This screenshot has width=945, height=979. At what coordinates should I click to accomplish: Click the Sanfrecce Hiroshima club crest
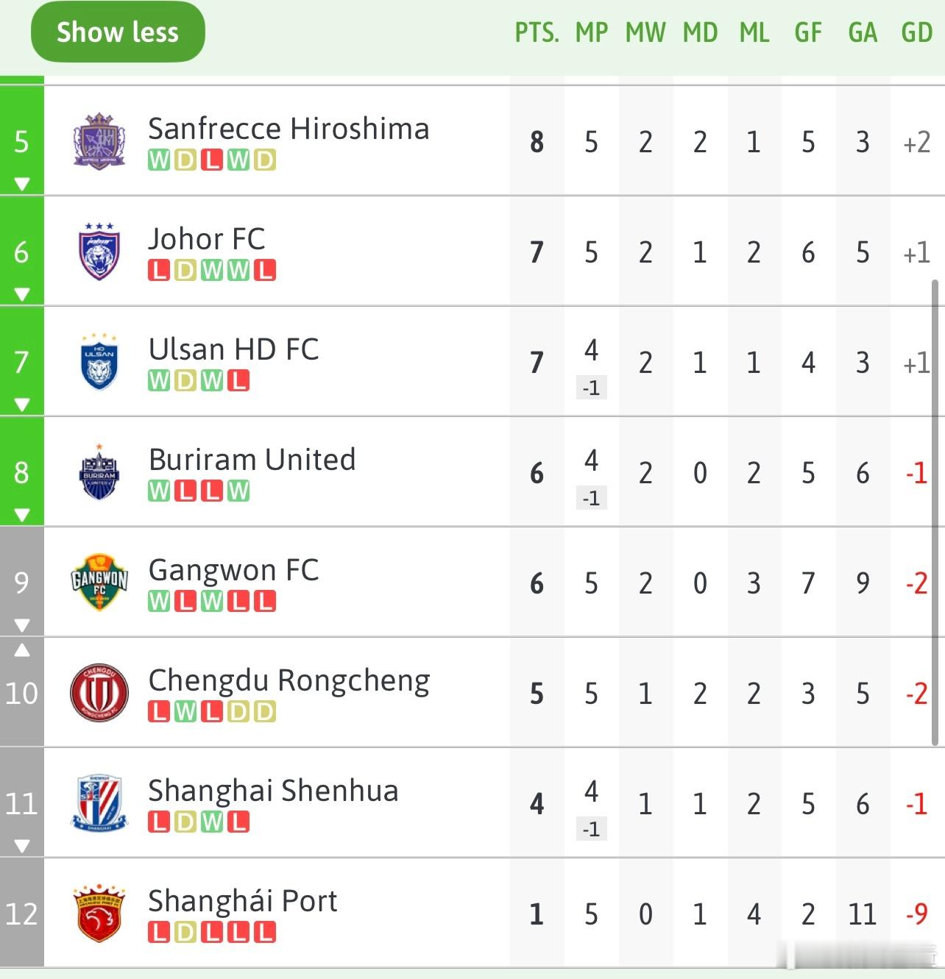[99, 140]
